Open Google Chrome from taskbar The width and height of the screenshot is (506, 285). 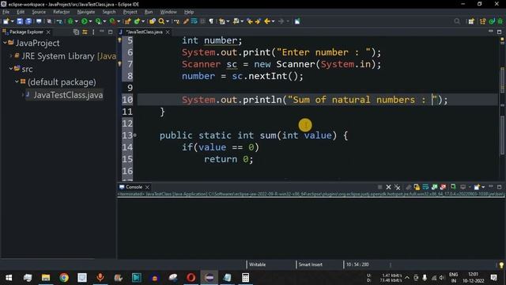click(x=64, y=278)
